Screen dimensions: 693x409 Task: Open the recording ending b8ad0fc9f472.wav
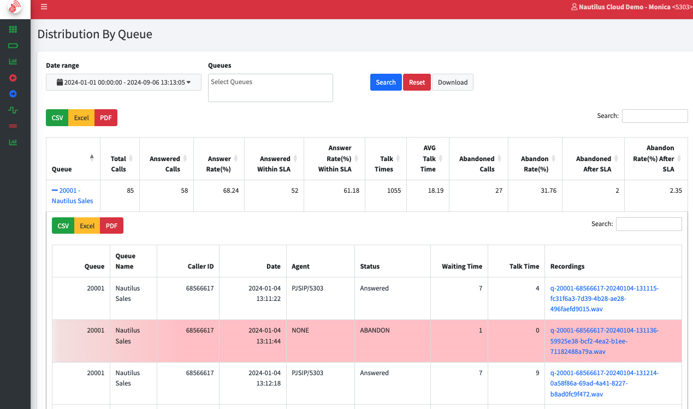[605, 383]
